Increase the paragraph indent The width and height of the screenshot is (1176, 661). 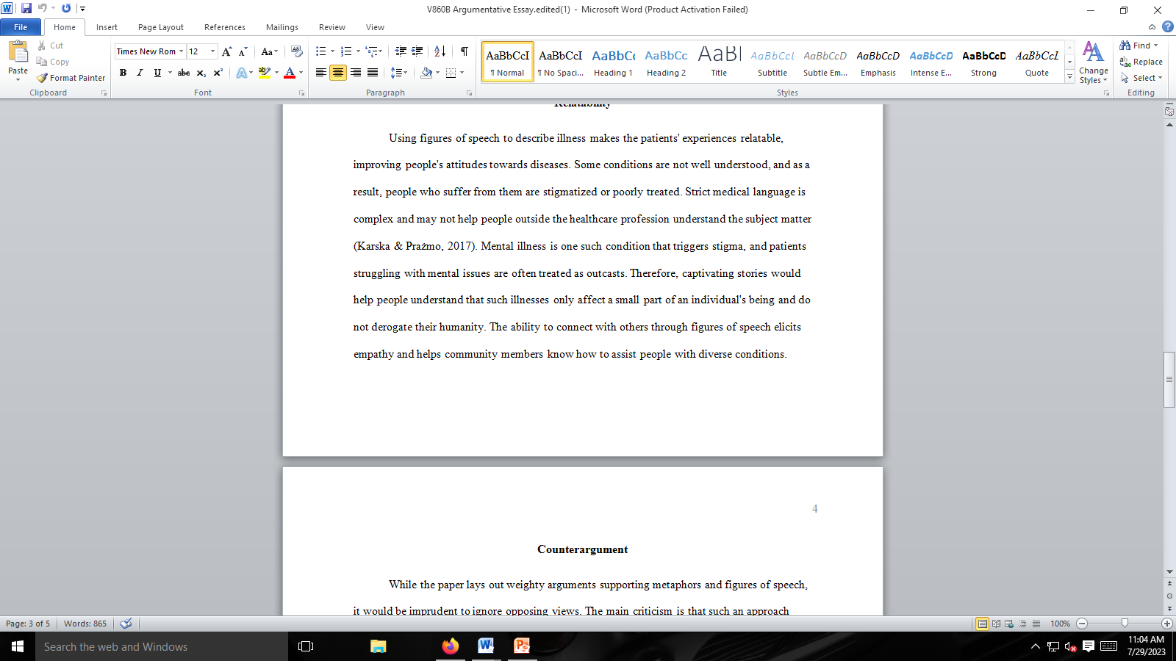(417, 51)
